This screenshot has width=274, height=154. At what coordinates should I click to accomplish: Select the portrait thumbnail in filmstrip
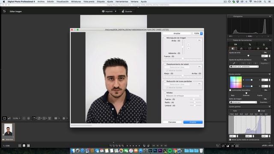tap(8, 130)
